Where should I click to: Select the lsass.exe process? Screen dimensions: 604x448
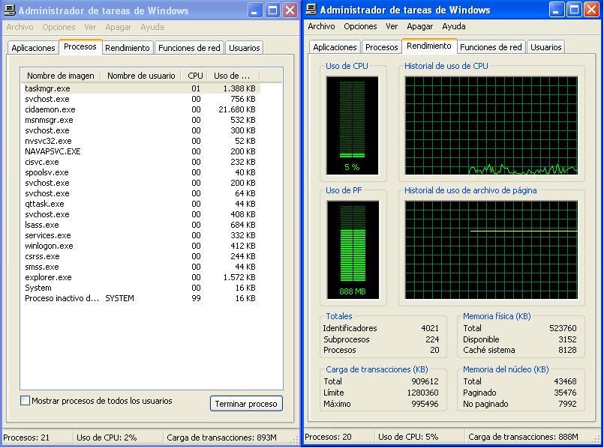[x=140, y=225]
